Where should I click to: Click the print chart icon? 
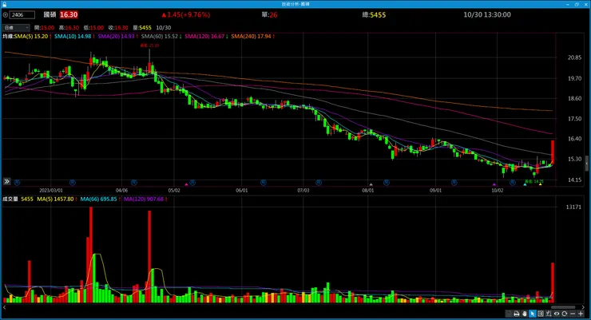tap(517, 314)
